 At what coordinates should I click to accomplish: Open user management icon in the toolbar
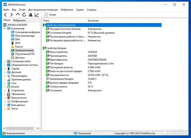click(31, 15)
